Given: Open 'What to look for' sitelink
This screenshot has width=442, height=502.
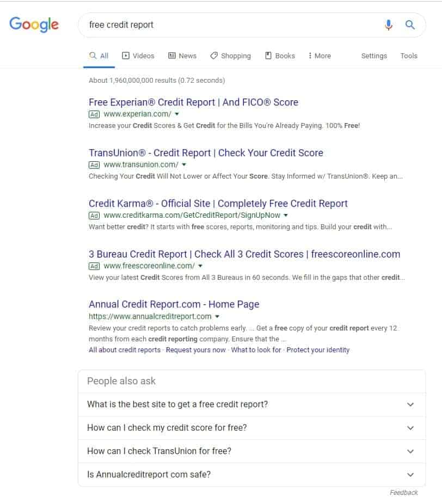Looking at the screenshot, I should pos(256,350).
